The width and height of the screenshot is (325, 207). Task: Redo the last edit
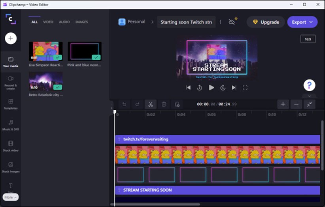click(137, 104)
